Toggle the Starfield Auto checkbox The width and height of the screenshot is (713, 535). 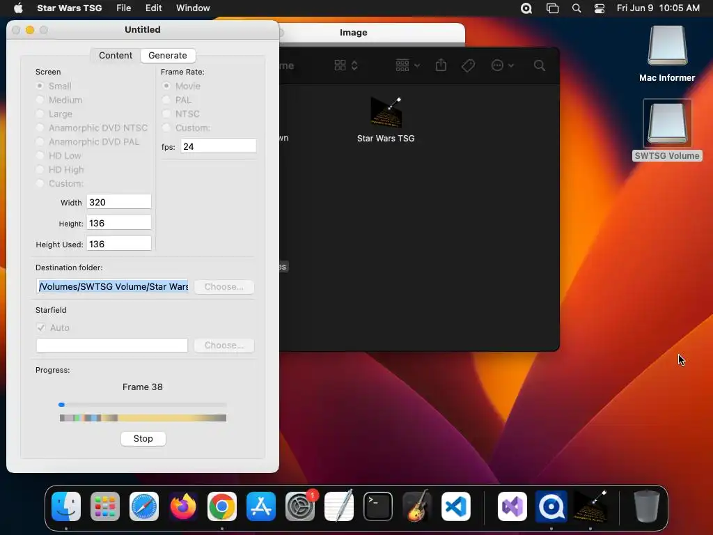pos(41,327)
